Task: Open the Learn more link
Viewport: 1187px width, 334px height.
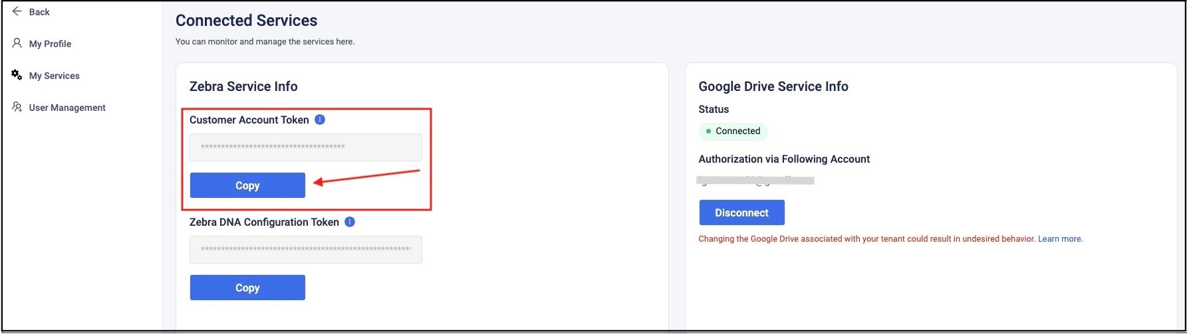Action: [1060, 239]
